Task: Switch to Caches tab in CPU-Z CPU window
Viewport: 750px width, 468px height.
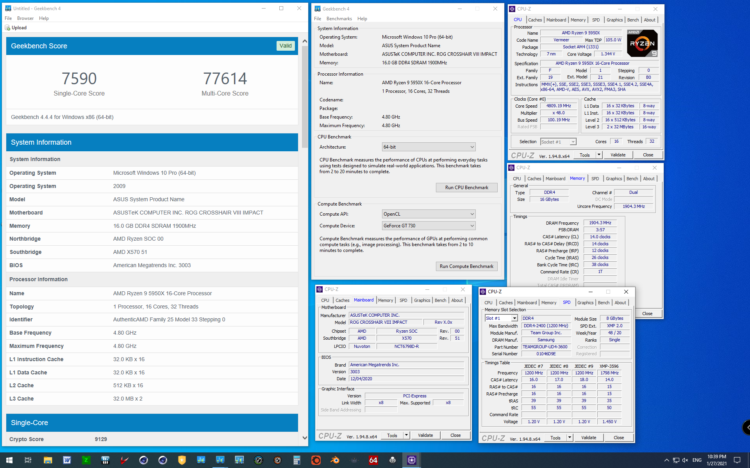Action: point(535,20)
